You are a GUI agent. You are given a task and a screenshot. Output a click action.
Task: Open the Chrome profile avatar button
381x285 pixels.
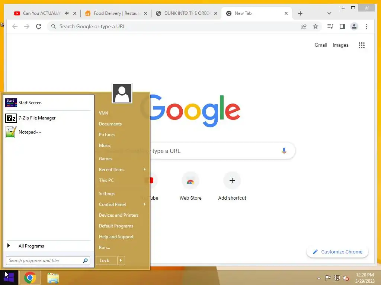tap(354, 26)
